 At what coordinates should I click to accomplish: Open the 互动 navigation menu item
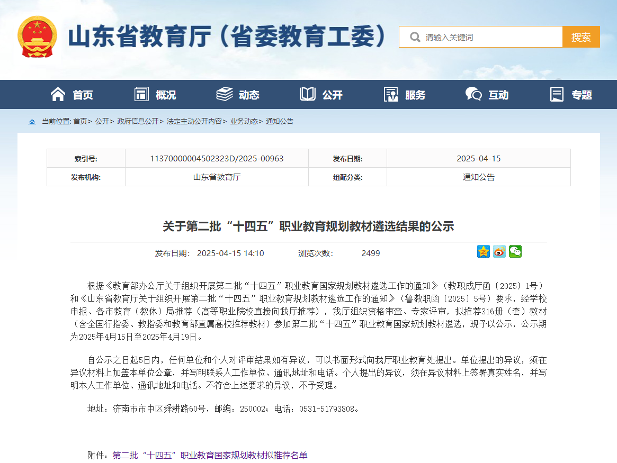pyautogui.click(x=498, y=95)
